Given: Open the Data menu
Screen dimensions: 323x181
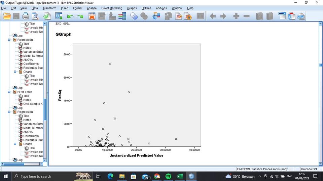Looking at the screenshot, I should tap(35, 8).
